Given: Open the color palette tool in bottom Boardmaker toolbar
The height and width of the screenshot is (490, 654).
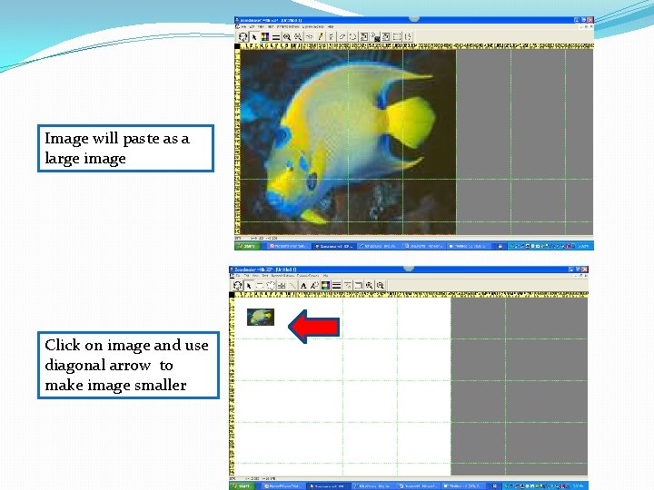Looking at the screenshot, I should tap(325, 286).
